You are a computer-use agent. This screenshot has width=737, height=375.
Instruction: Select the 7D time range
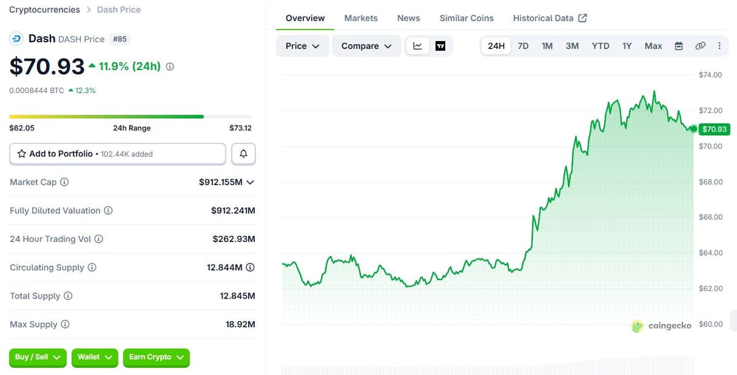coord(523,46)
